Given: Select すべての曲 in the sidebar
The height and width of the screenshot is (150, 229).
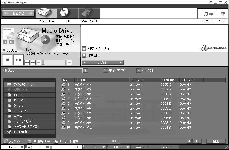Looking at the screenshot, I should tap(30, 132).
